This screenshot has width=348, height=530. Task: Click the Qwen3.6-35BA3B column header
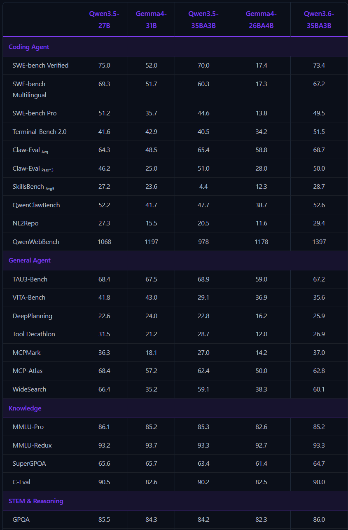point(319,19)
